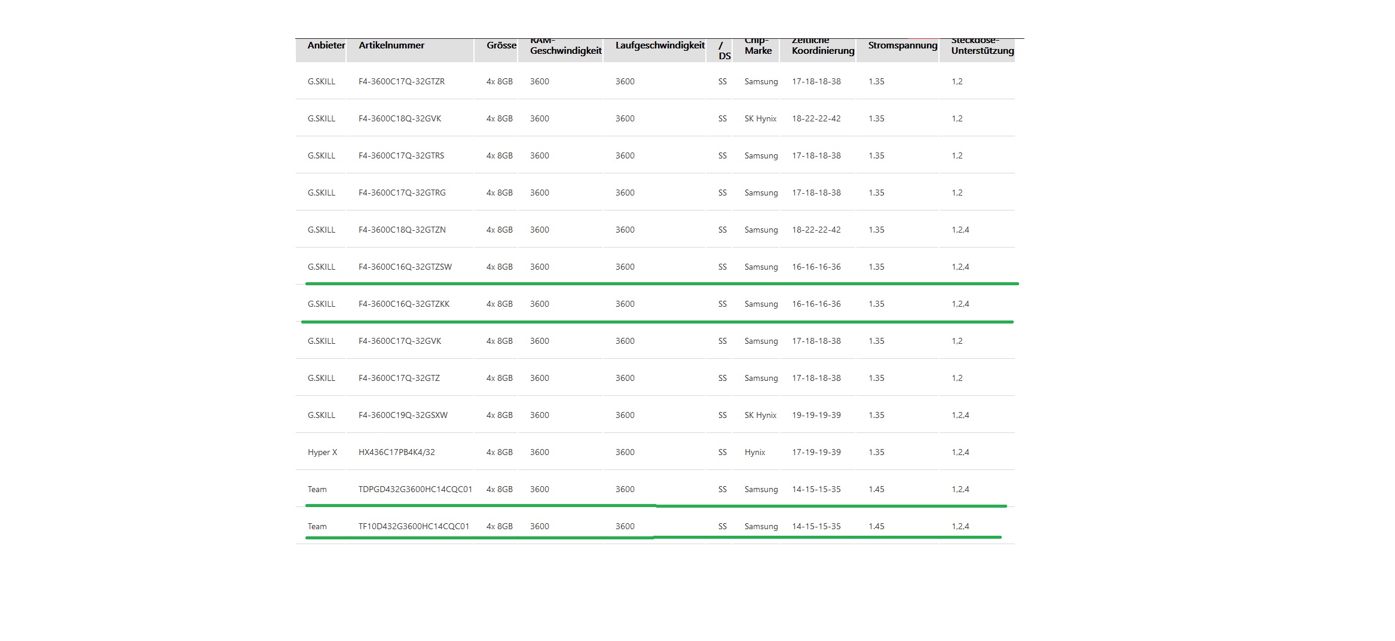
Task: Select part number F4-3600C17Q-32GTZR
Action: point(402,81)
